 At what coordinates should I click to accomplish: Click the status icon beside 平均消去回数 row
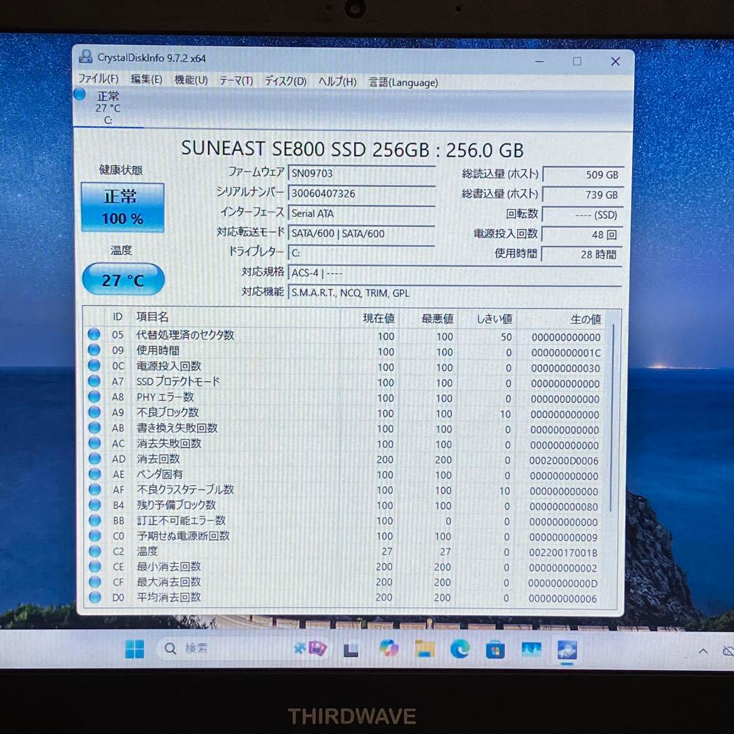click(x=94, y=597)
